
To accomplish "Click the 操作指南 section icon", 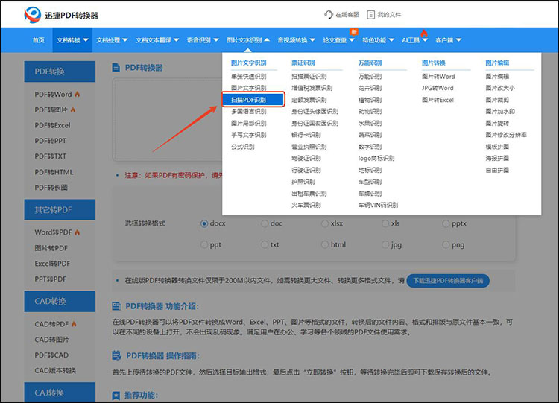I will pos(116,355).
